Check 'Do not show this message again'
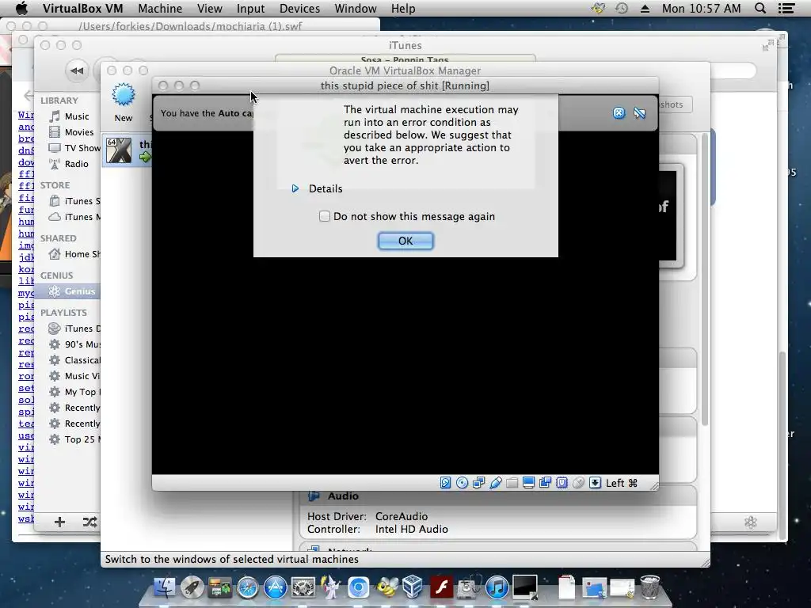Viewport: 811px width, 608px height. tap(324, 216)
